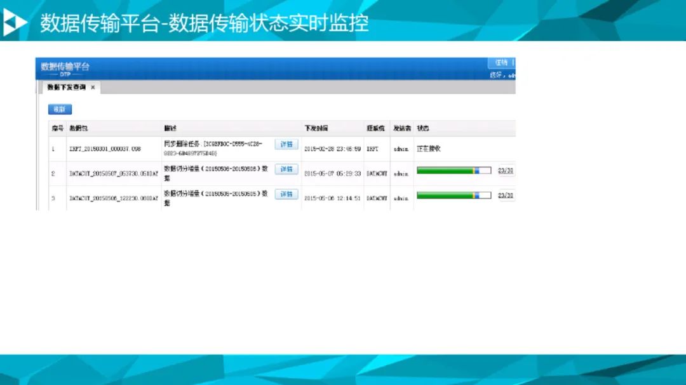
Task: Click timestamp 2015-05-07 05:29:33
Action: click(x=332, y=174)
